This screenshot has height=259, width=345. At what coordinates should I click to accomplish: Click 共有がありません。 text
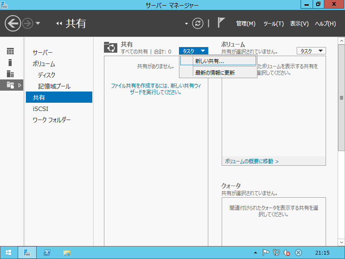[156, 66]
